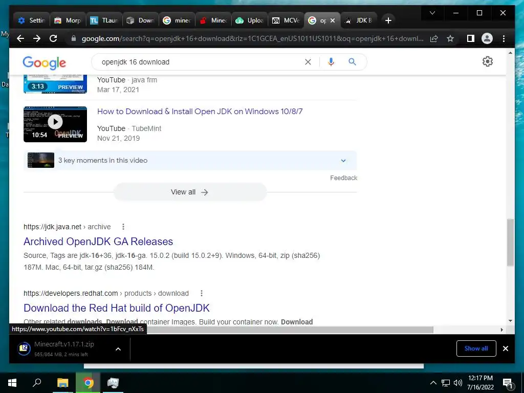Screen dimensions: 524x393
Task: Switch to the Minecraft tab with red icon
Action: (213, 20)
